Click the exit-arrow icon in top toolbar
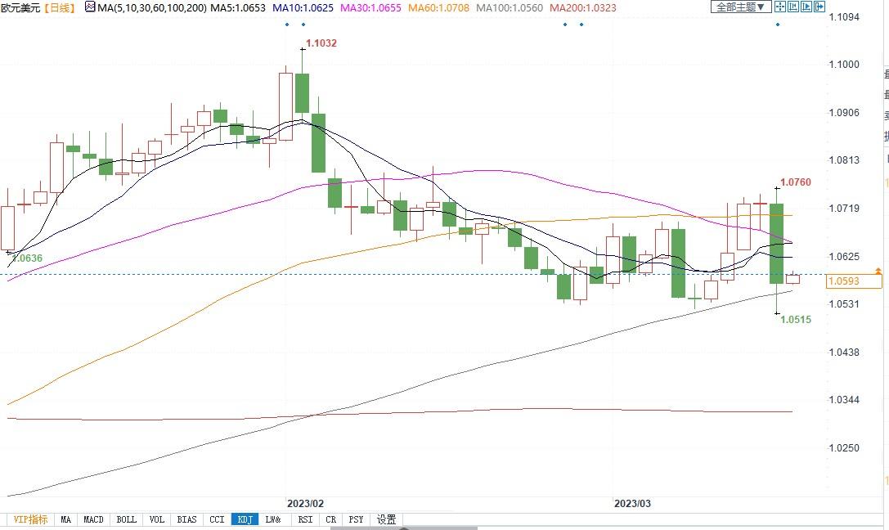This screenshot has height=530, width=889. click(821, 7)
